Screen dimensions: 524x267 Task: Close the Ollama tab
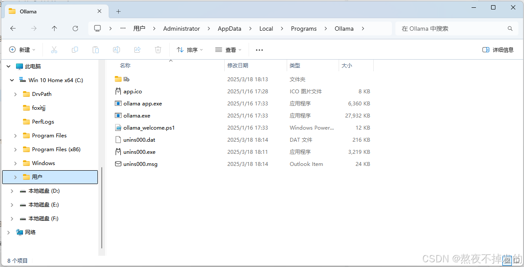pyautogui.click(x=100, y=11)
